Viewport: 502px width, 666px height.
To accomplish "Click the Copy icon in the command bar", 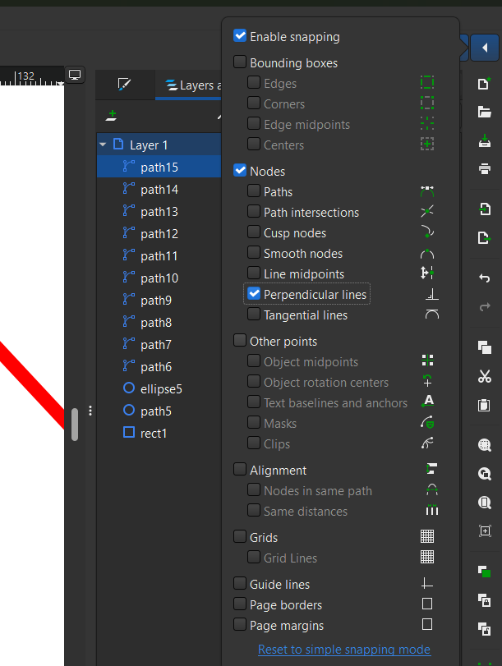I will pyautogui.click(x=485, y=347).
